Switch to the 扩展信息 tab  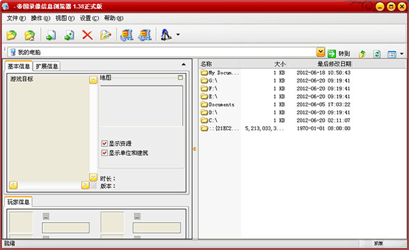point(46,66)
